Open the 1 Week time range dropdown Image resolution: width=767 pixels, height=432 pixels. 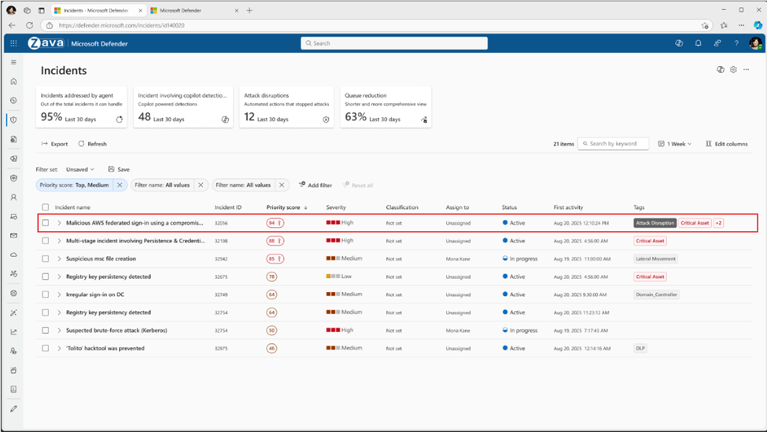675,144
